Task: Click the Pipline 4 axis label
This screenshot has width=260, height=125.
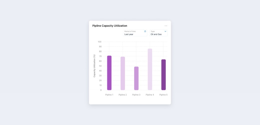Action: [150, 95]
